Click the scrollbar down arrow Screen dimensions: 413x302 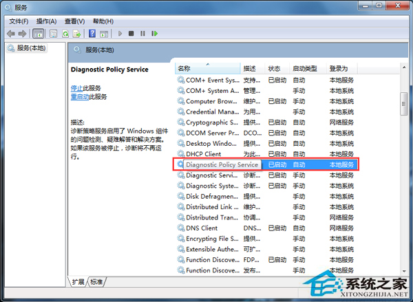pyautogui.click(x=404, y=271)
